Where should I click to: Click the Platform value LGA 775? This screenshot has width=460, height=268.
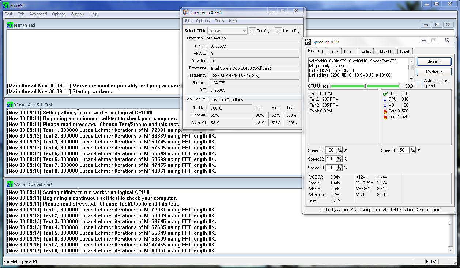pyautogui.click(x=254, y=83)
